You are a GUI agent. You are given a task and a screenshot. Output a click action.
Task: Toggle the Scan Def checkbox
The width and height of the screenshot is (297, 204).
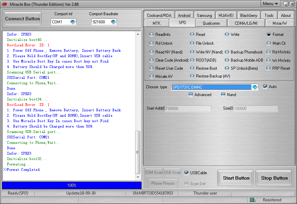(187, 183)
